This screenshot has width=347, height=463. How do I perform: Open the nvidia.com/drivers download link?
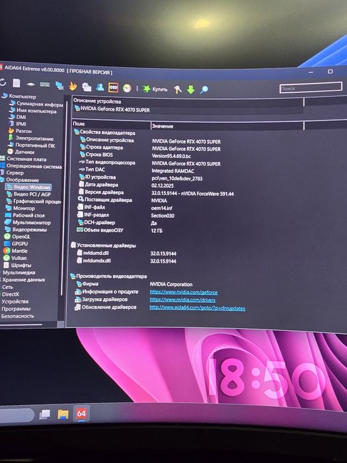(182, 300)
